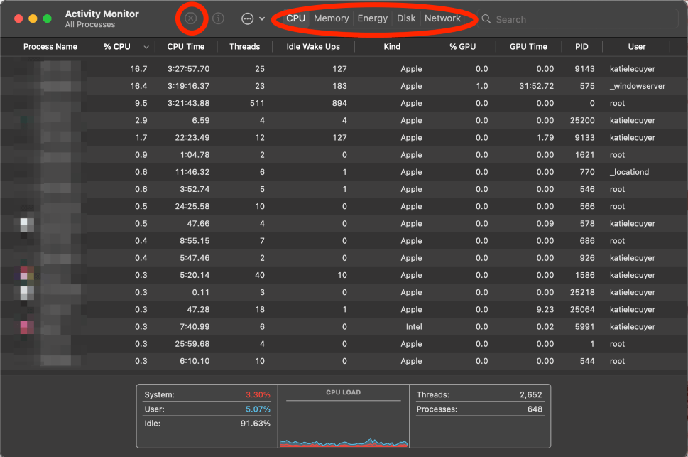
Task: Click the PID column header
Action: (581, 47)
